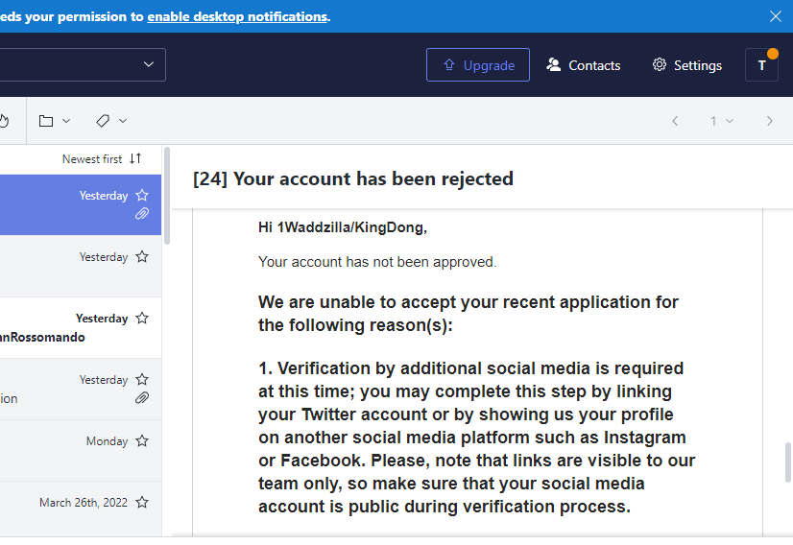The height and width of the screenshot is (545, 793).
Task: Open the page number 1 dropdown
Action: (x=722, y=121)
